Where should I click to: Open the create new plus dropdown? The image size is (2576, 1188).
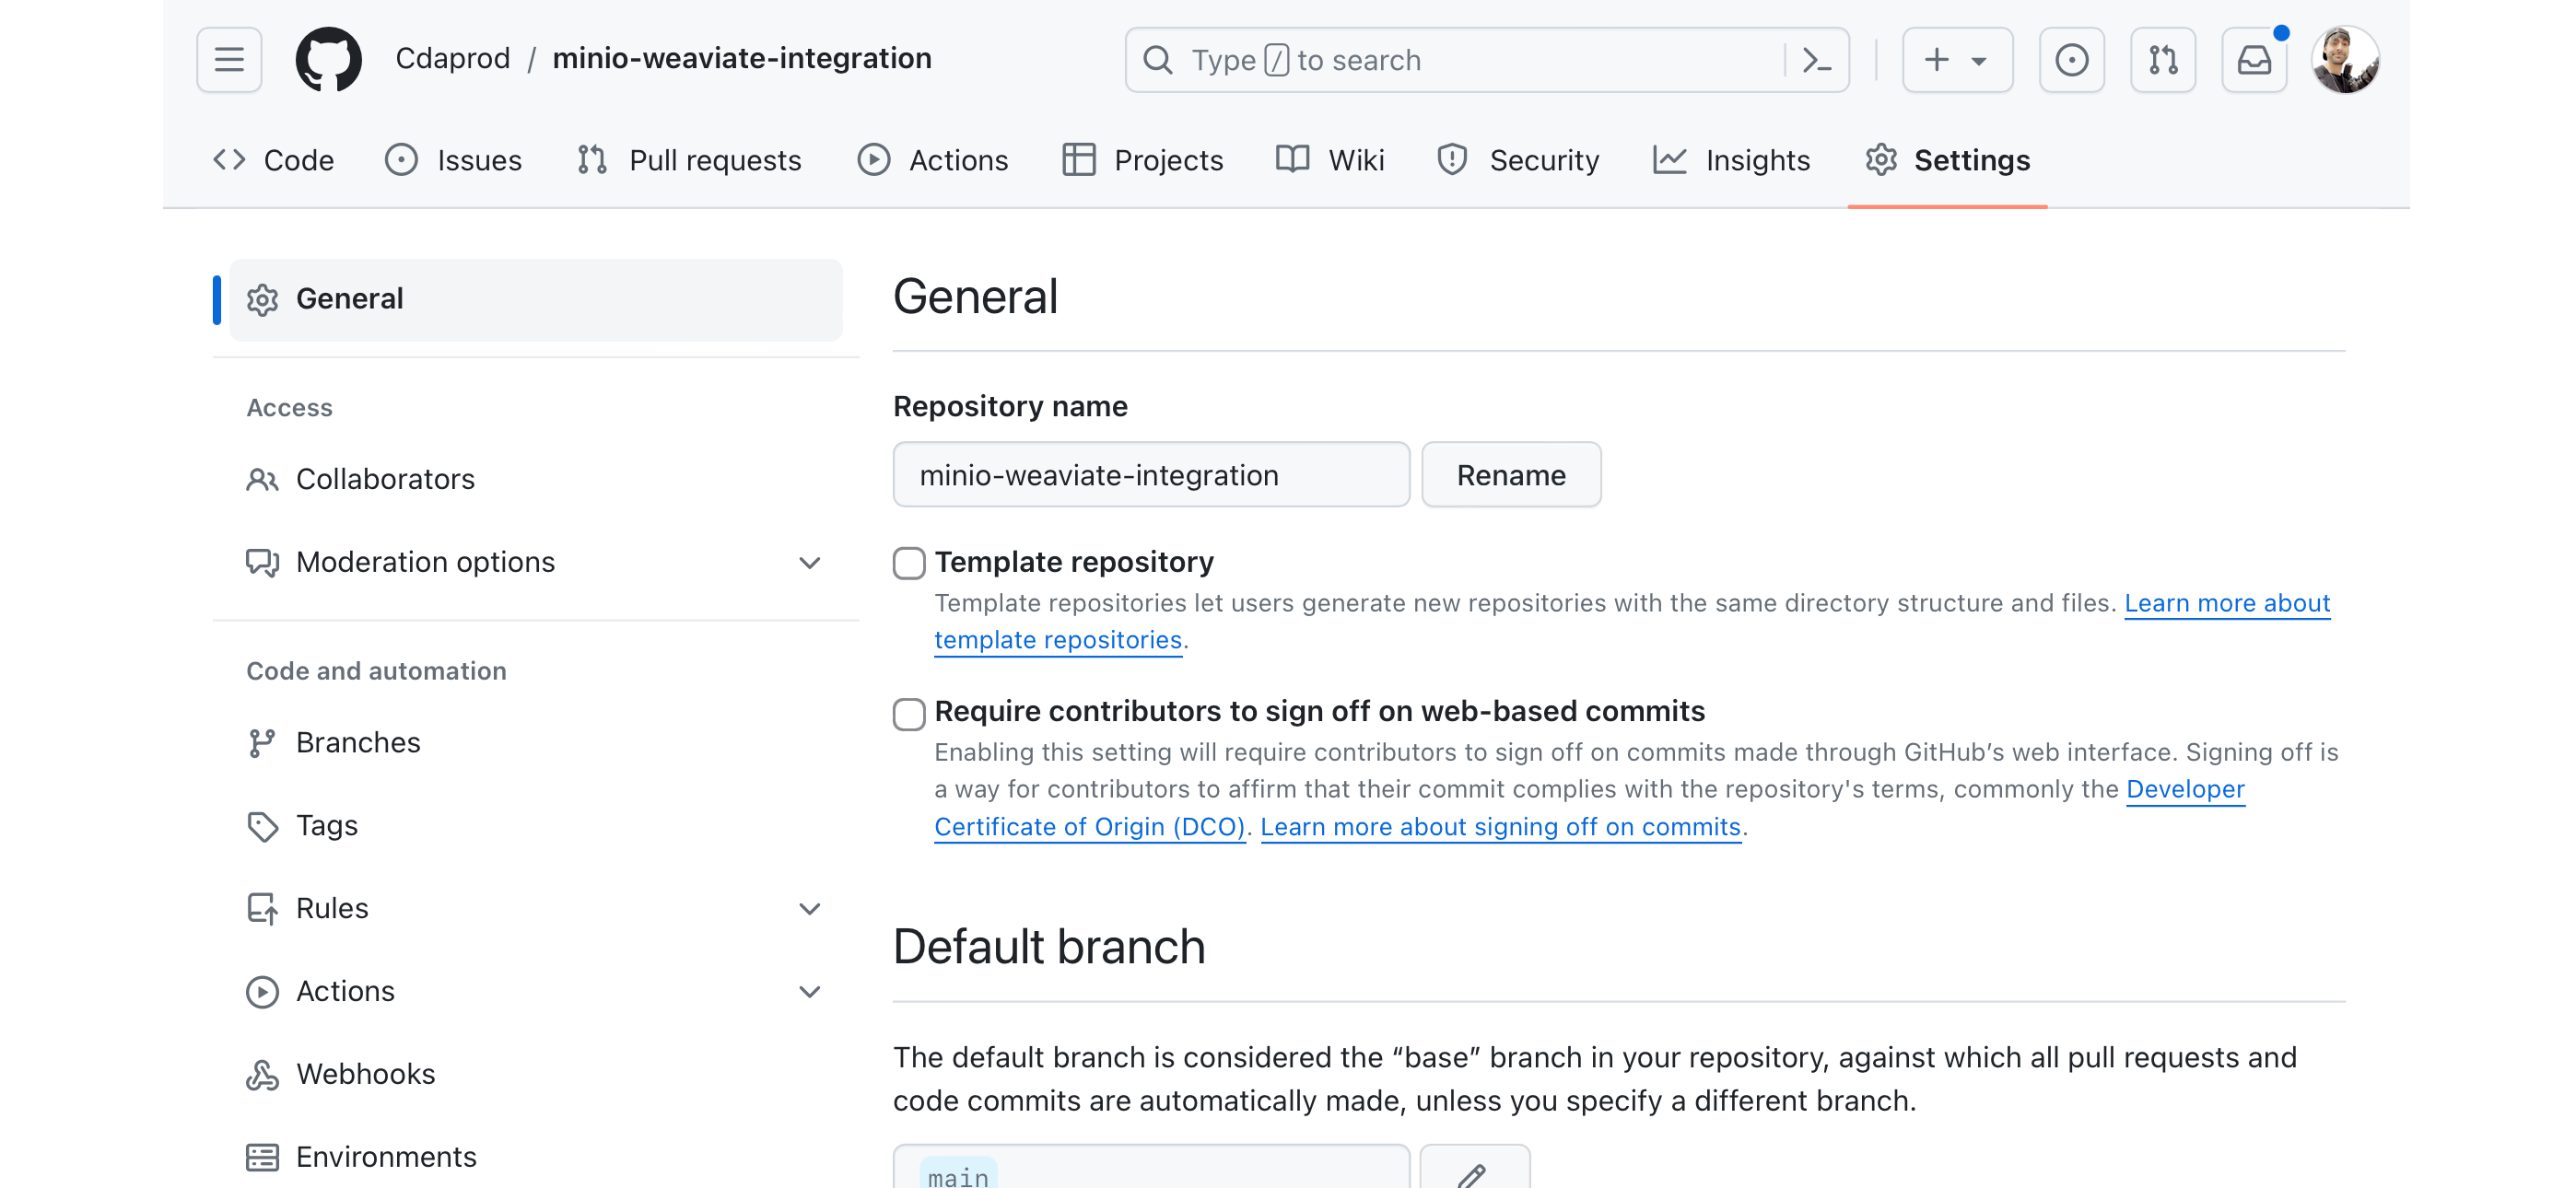pos(1956,60)
